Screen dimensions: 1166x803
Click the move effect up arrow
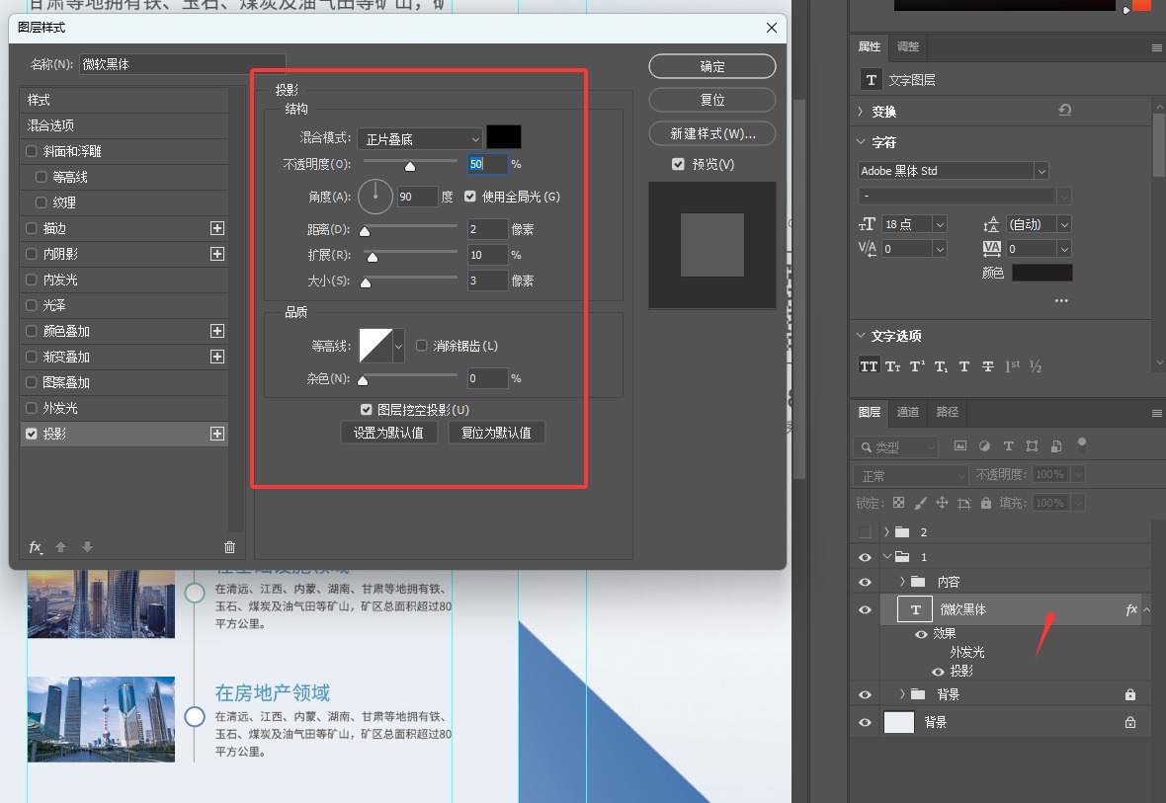pyautogui.click(x=61, y=546)
